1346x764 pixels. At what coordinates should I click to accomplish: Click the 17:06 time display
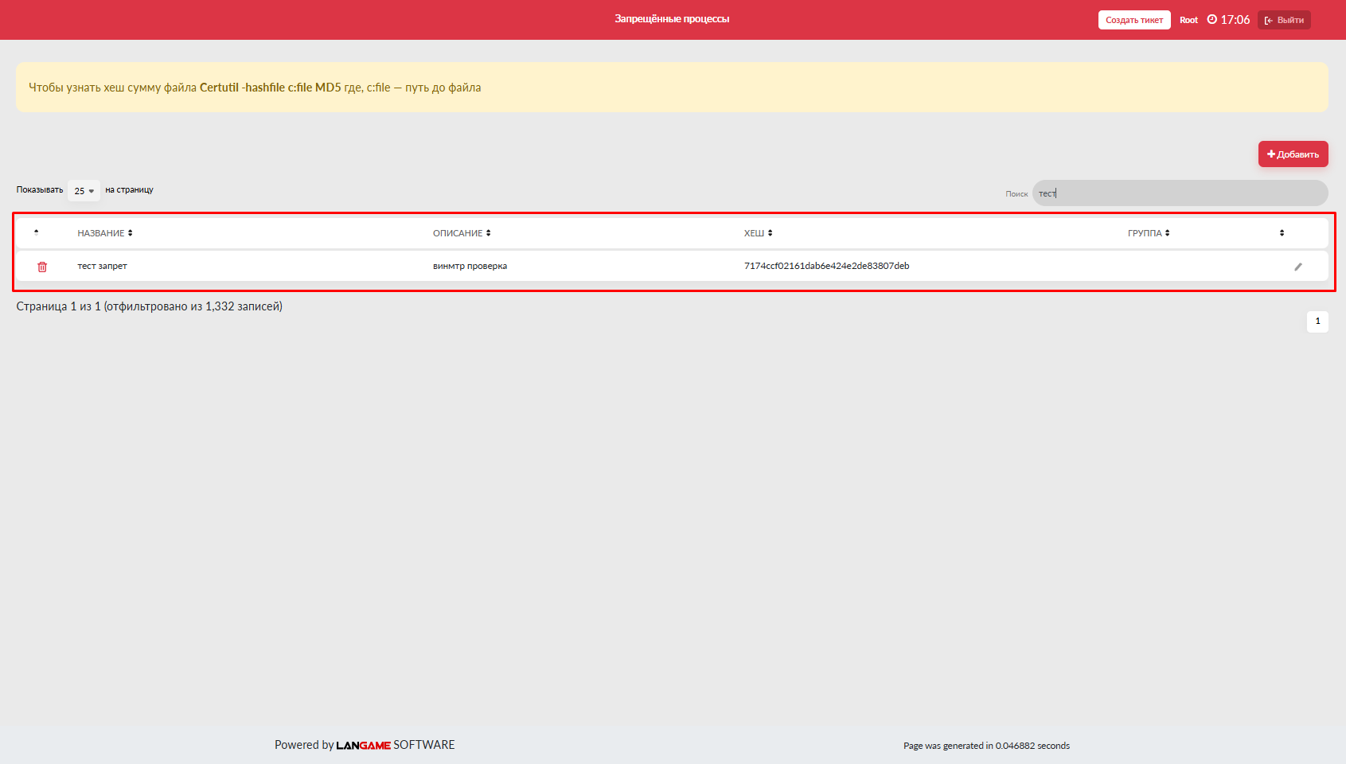tap(1235, 20)
